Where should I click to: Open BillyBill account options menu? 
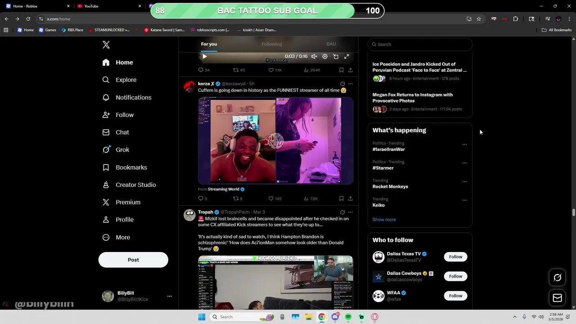click(170, 296)
